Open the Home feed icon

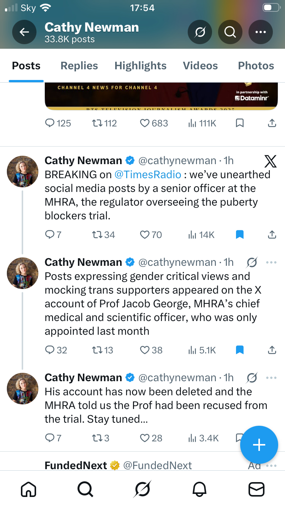(29, 489)
